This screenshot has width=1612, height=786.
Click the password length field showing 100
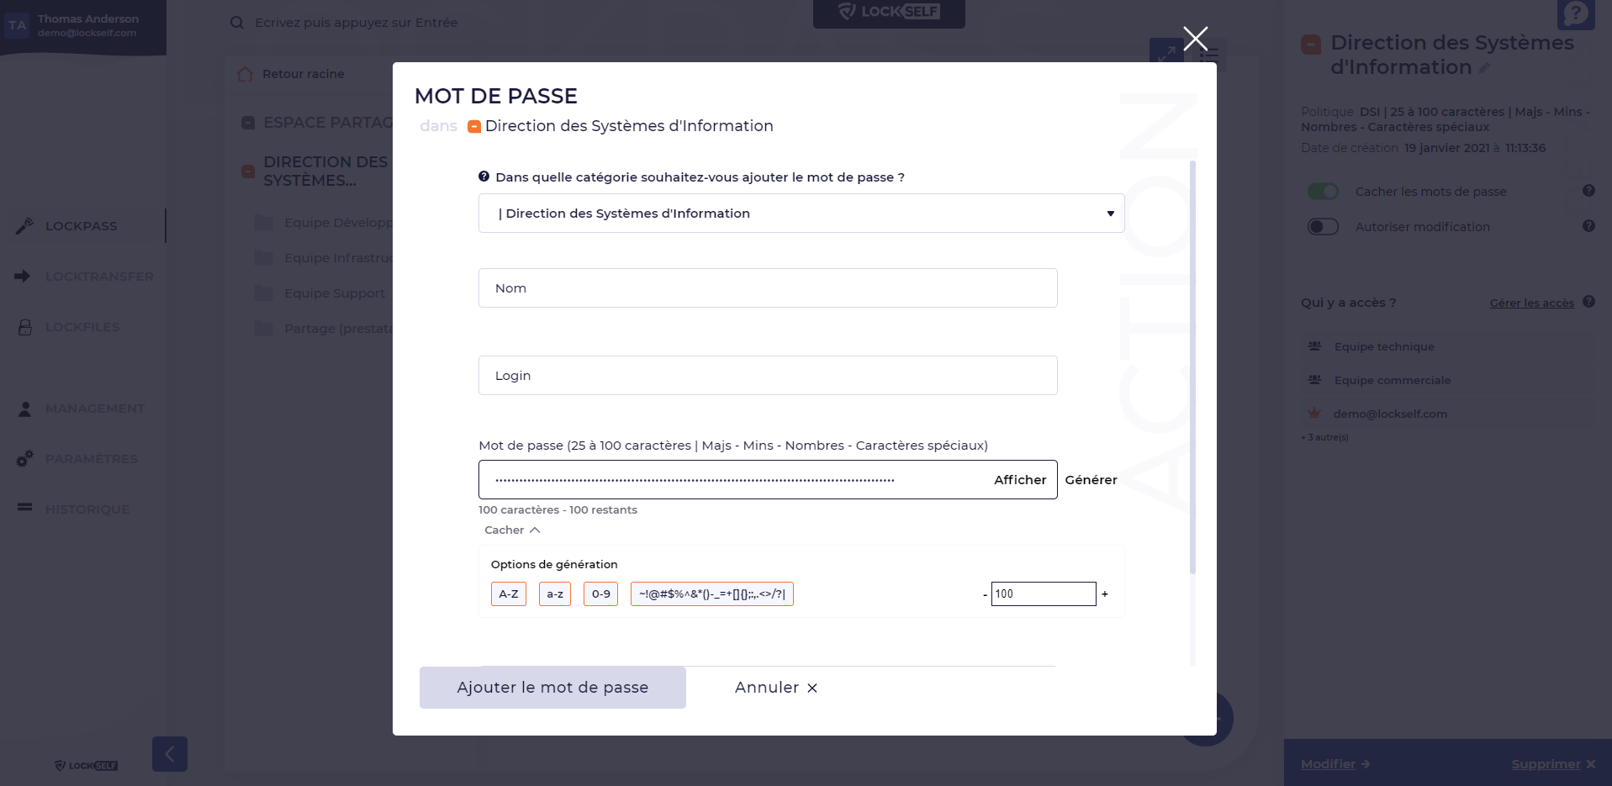coord(1044,594)
